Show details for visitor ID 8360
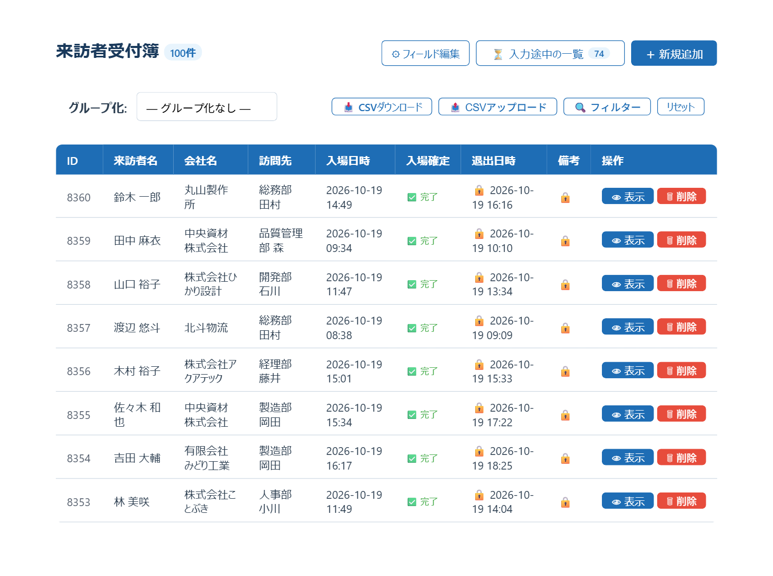The height and width of the screenshot is (576, 773). click(x=627, y=197)
